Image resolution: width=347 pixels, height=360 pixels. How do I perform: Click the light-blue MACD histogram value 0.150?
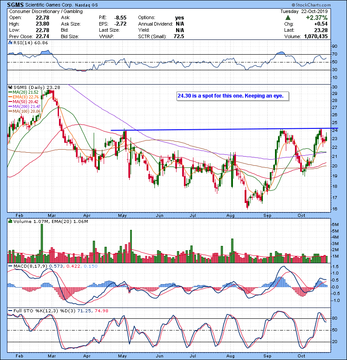[x=91, y=266]
